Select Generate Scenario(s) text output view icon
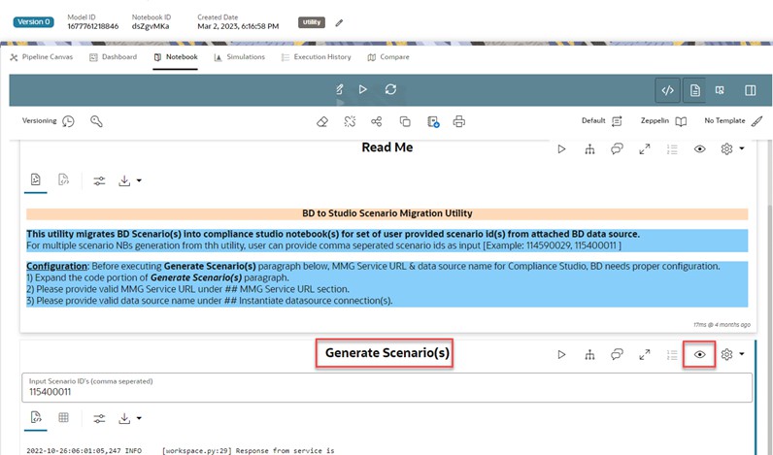 tap(36, 417)
